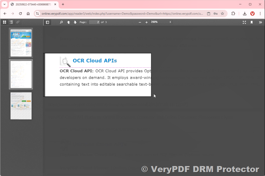Click the clipboard icon in address bar
Screen dimensions: 265x176
click(x=209, y=14)
